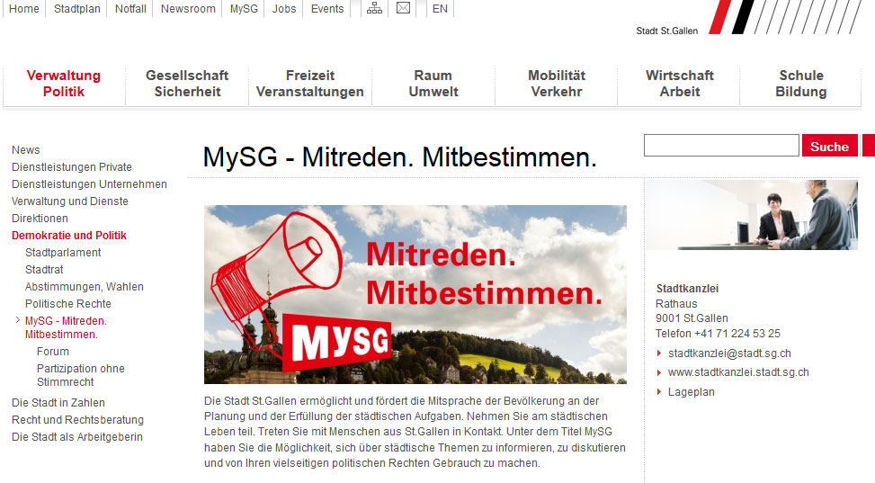Image resolution: width=875 pixels, height=483 pixels.
Task: Open the Lageplan link
Action: pos(691,392)
